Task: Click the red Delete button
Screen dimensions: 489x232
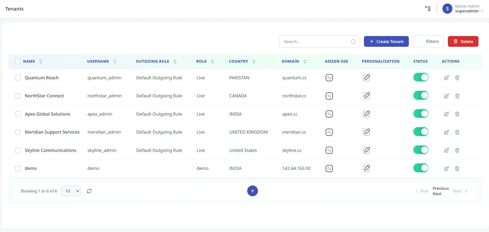Action: 463,41
